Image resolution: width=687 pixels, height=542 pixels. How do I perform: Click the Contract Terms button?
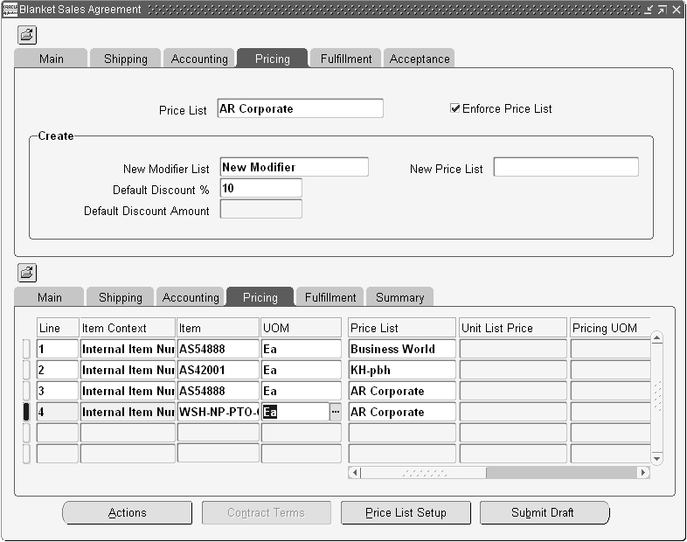click(267, 512)
